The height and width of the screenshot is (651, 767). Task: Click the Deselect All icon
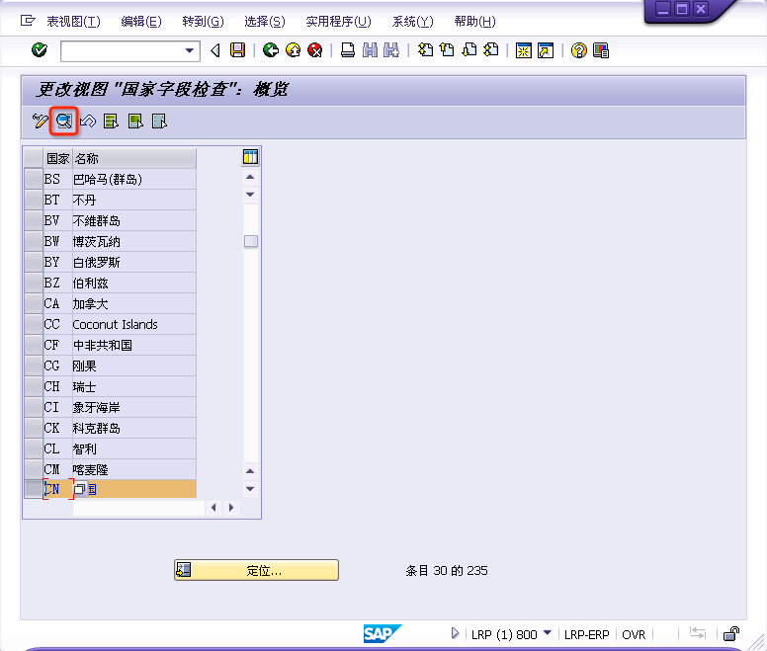point(159,121)
